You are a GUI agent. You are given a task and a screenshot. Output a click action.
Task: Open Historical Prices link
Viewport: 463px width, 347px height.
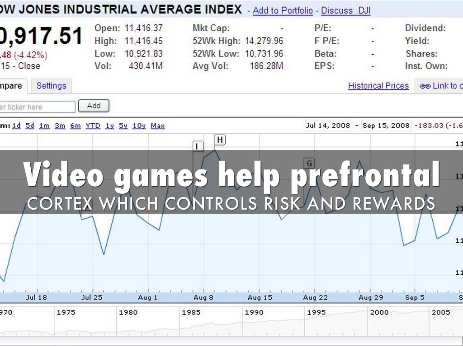(x=378, y=86)
